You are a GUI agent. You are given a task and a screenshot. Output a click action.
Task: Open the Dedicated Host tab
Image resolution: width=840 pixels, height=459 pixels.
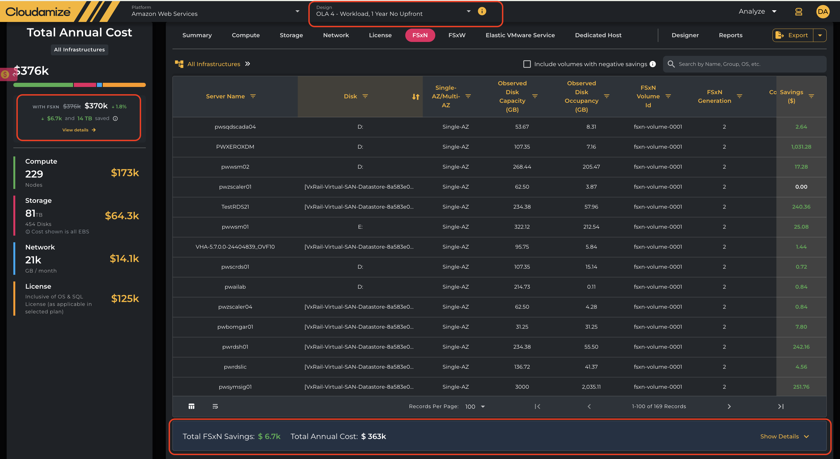598,35
